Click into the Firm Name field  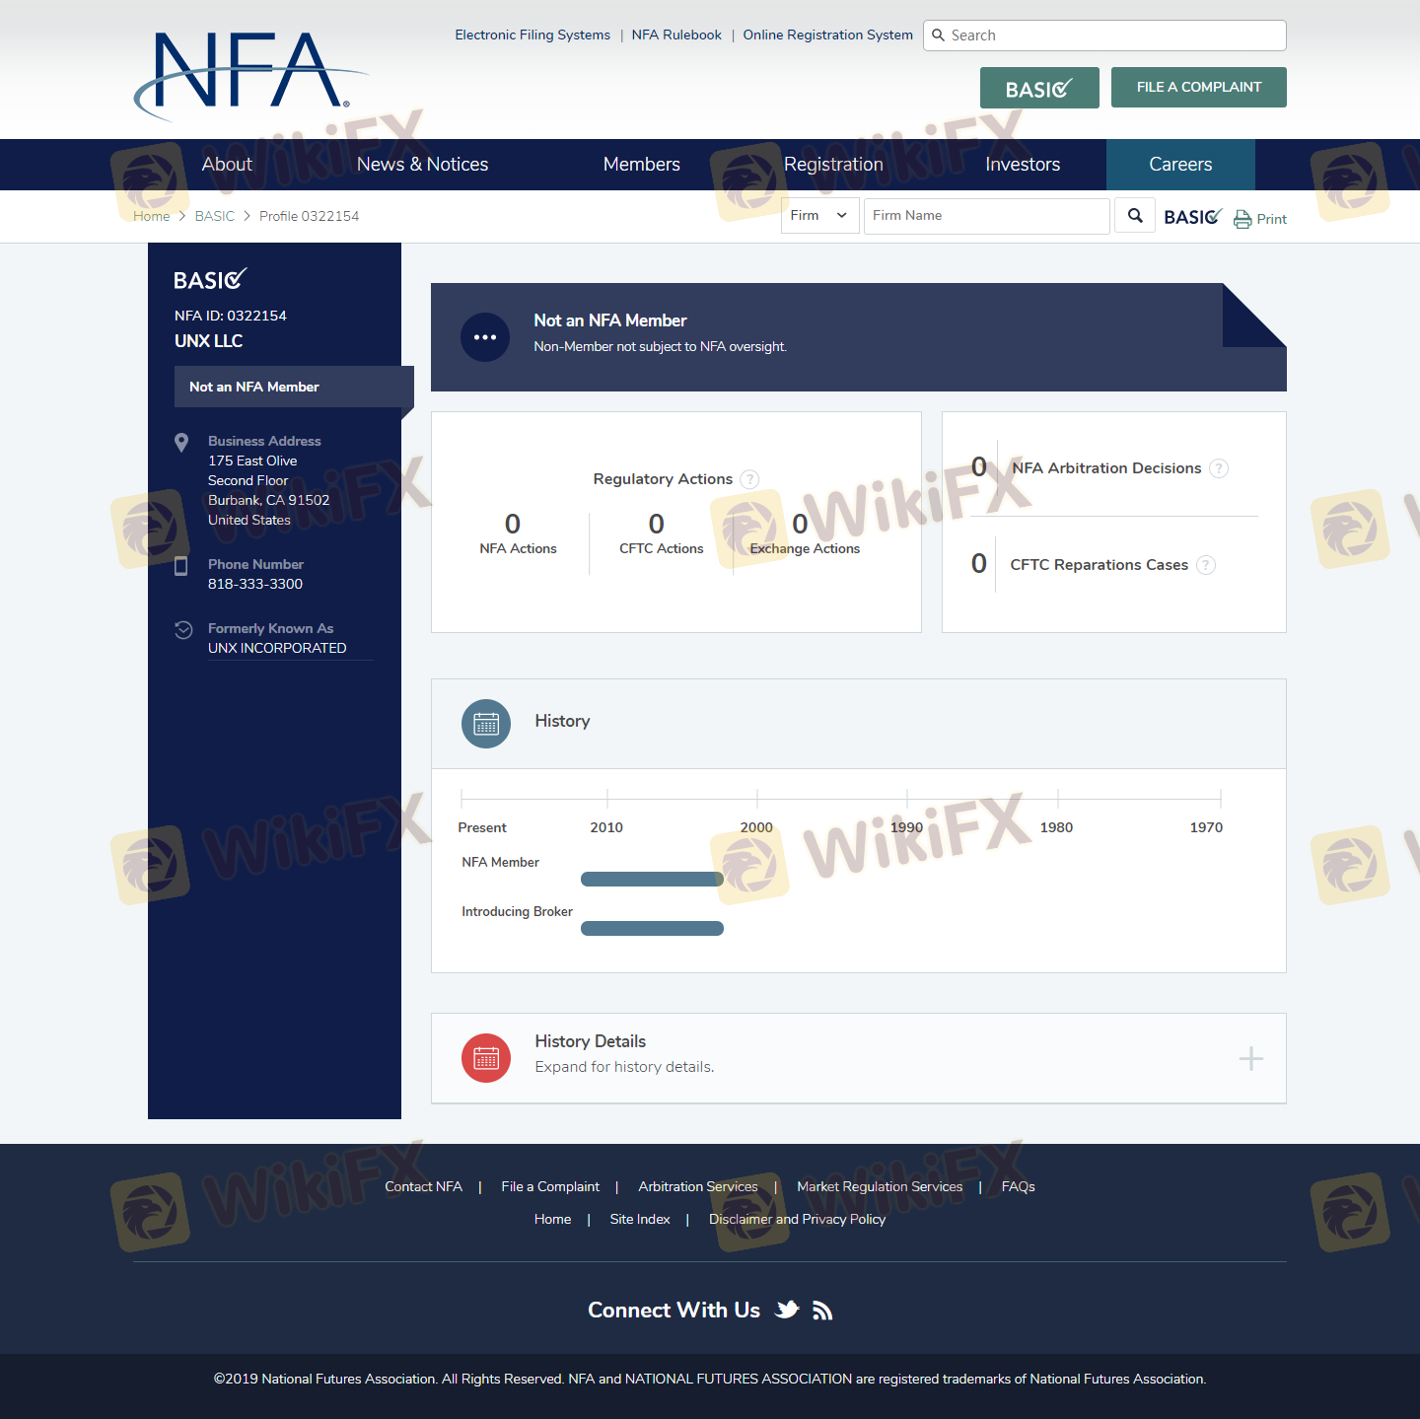coord(986,216)
